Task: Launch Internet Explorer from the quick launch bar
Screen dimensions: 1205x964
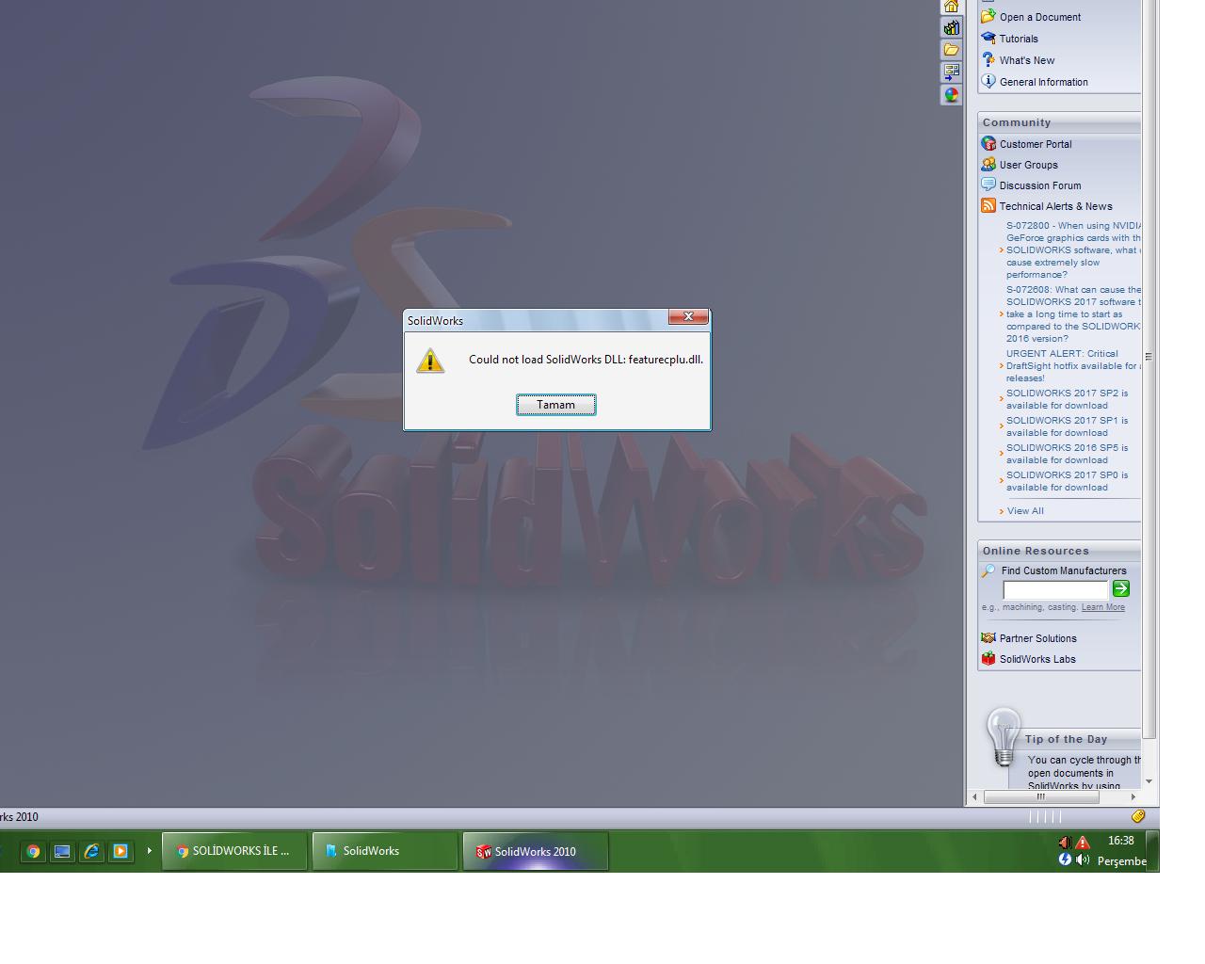Action: point(91,851)
